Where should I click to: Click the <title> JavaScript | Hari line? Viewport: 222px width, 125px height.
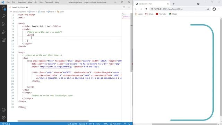point(42,26)
